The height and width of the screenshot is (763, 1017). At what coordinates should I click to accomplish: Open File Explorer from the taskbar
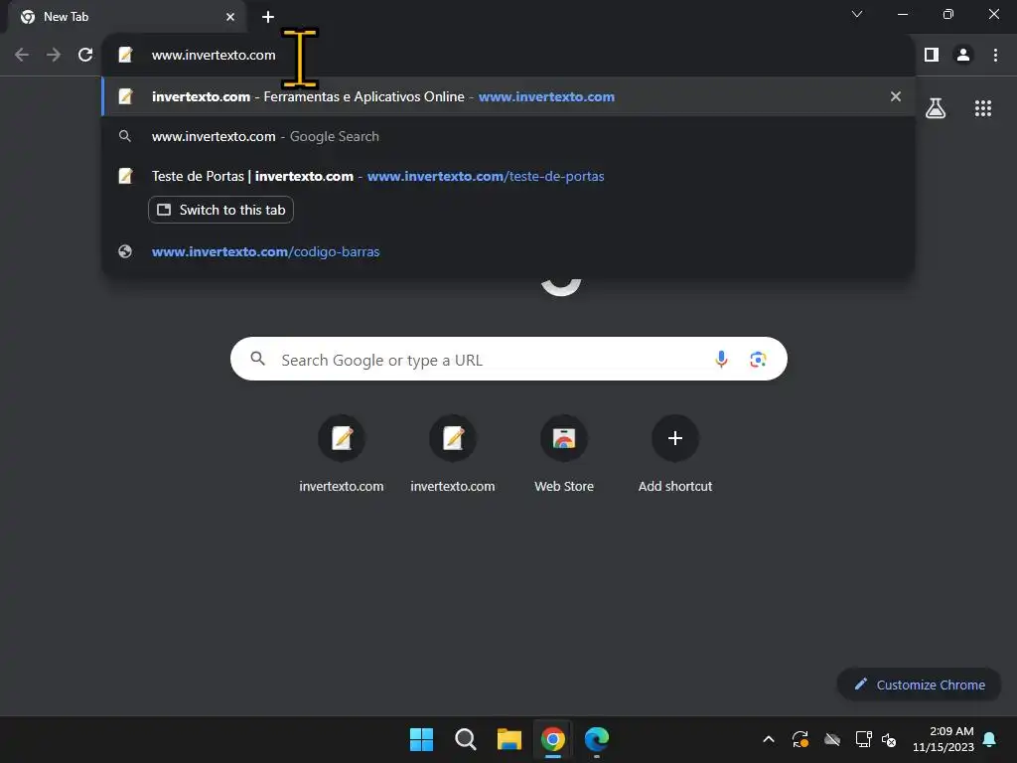coord(509,739)
